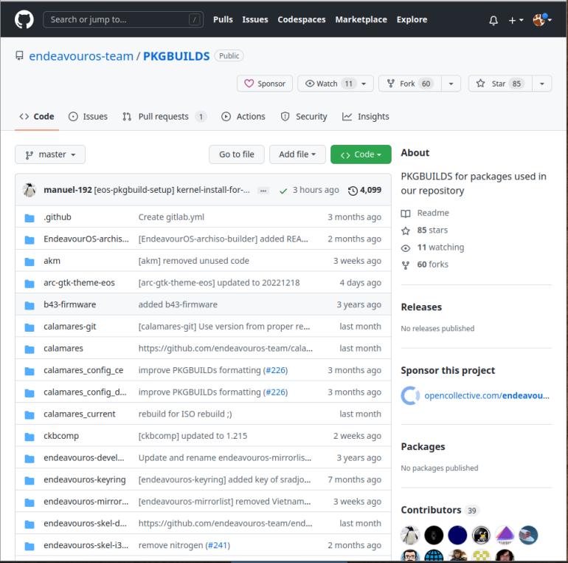Viewport: 568px width, 563px height.
Task: Open the green Code clone dropdown
Action: pos(361,154)
